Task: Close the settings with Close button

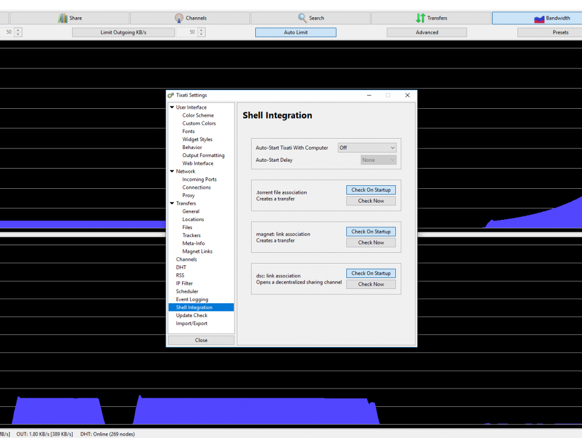Action: point(201,340)
